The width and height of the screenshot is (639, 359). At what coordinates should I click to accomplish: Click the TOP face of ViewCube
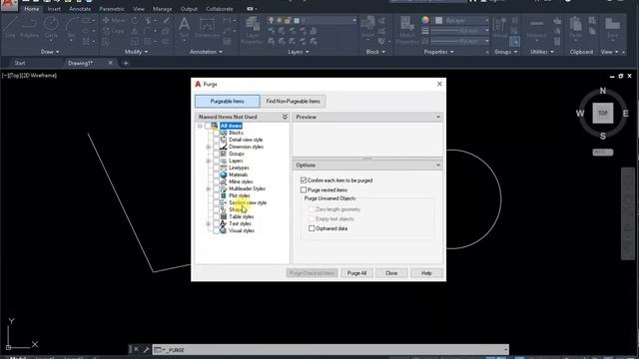pyautogui.click(x=603, y=113)
